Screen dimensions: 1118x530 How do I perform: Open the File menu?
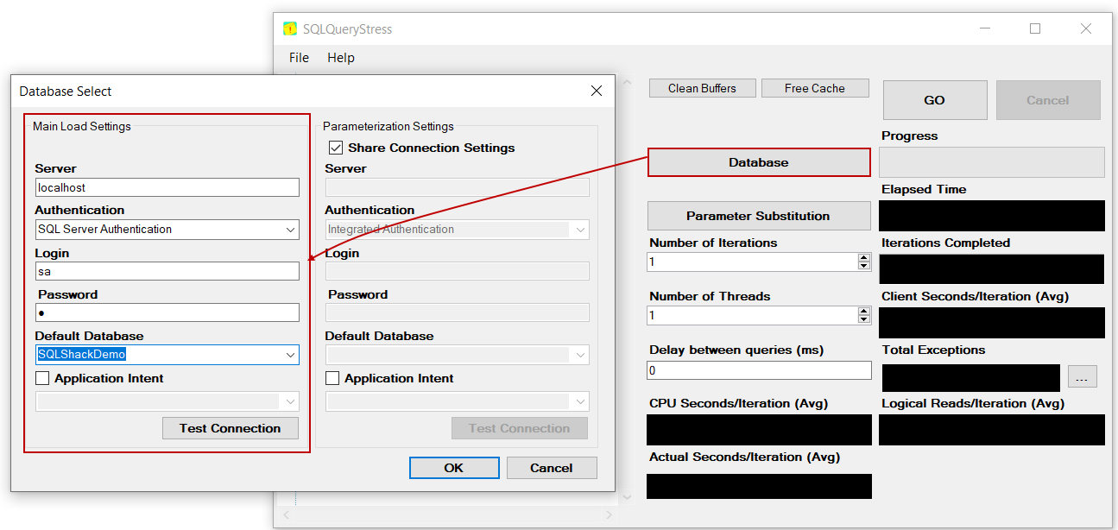click(x=299, y=58)
